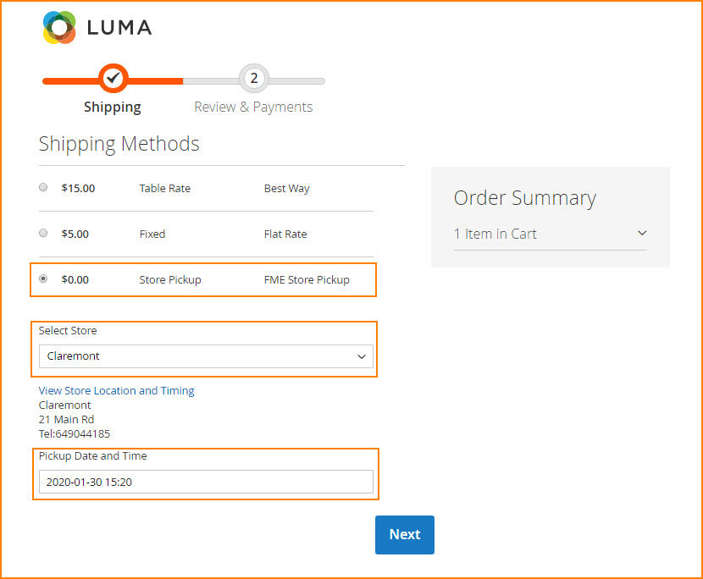Viewport: 703px width, 579px height.
Task: Open View Store Location and Timing link
Action: click(x=117, y=391)
